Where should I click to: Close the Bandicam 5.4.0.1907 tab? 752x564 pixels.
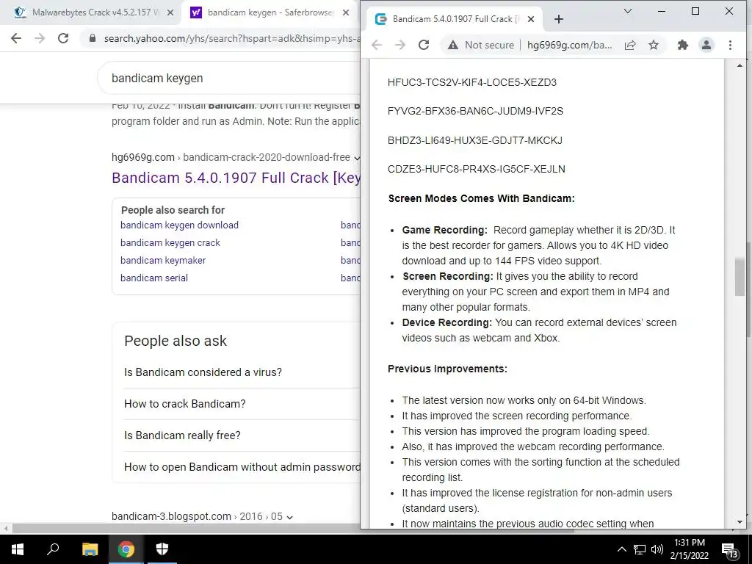click(531, 19)
